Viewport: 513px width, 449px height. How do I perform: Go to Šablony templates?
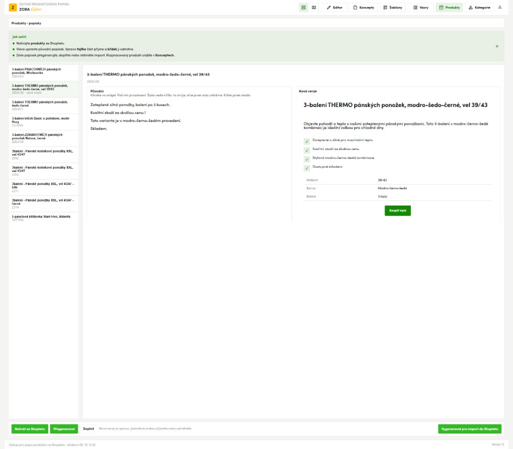point(393,7)
